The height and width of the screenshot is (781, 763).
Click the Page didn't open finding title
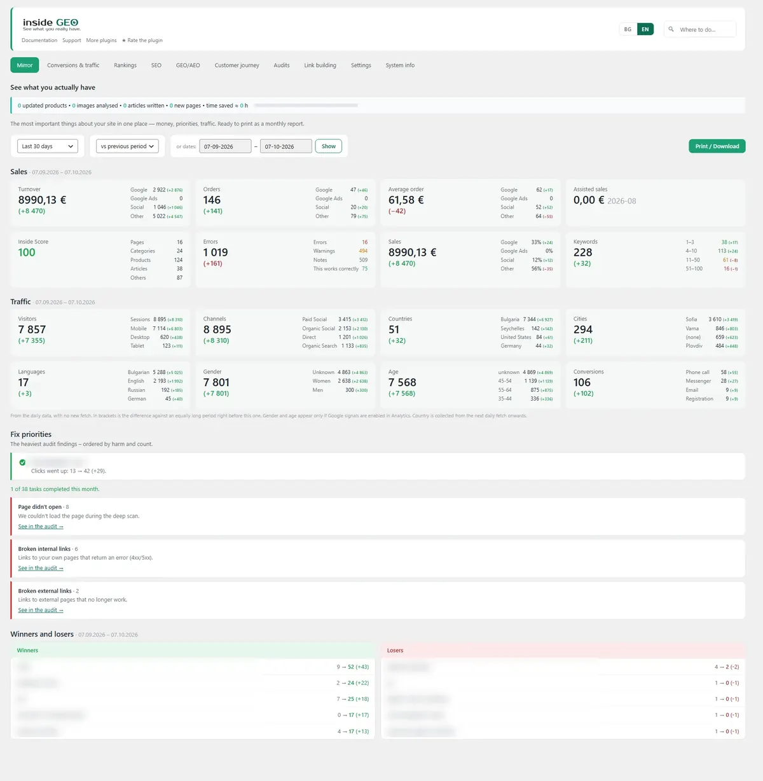(40, 507)
